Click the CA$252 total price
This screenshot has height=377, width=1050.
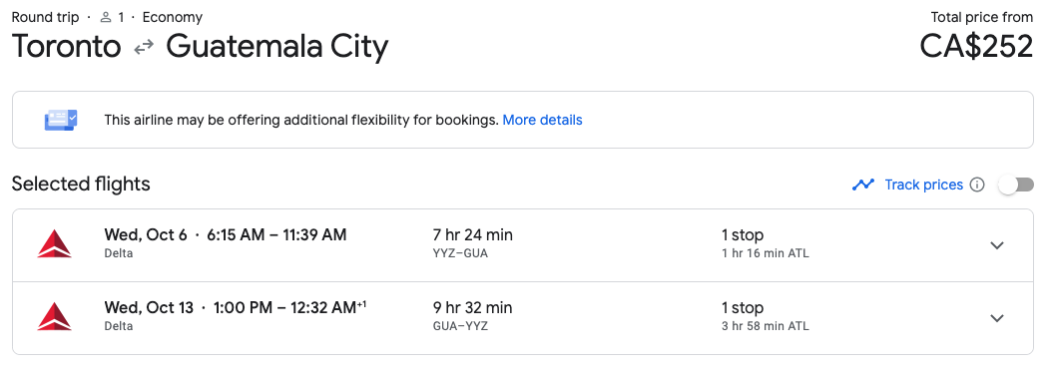pyautogui.click(x=976, y=47)
